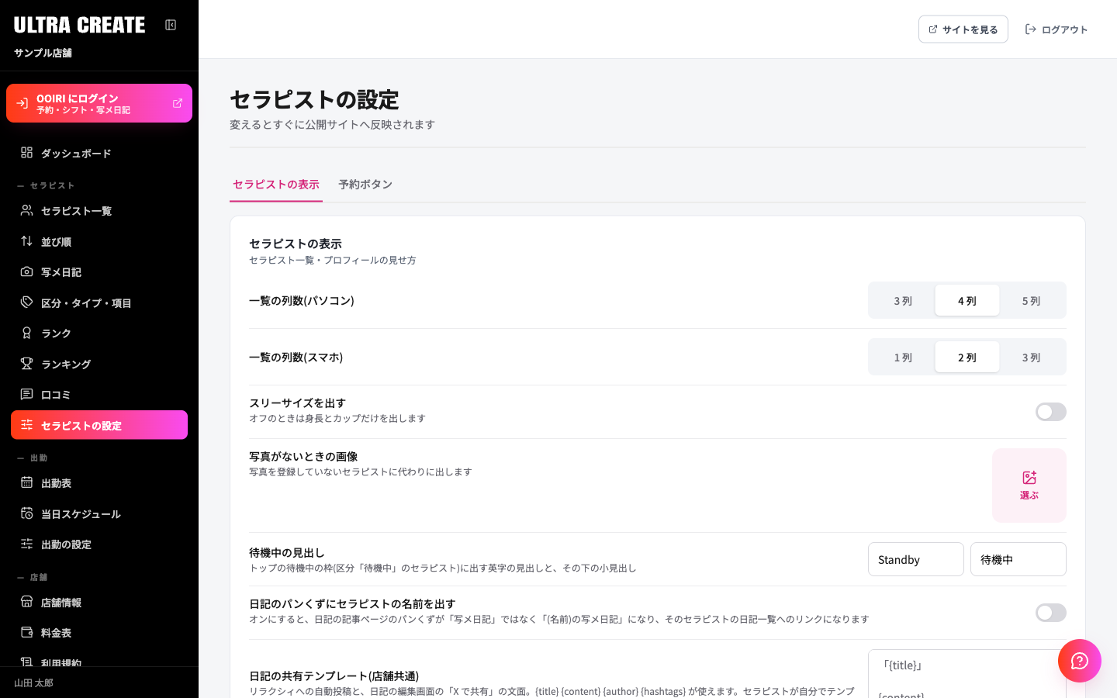Collapse the sidebar with the panel icon
The width and height of the screenshot is (1117, 698).
click(171, 25)
